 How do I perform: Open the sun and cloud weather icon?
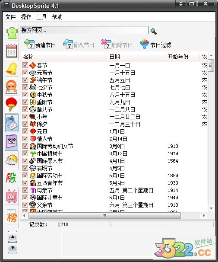click(x=12, y=160)
